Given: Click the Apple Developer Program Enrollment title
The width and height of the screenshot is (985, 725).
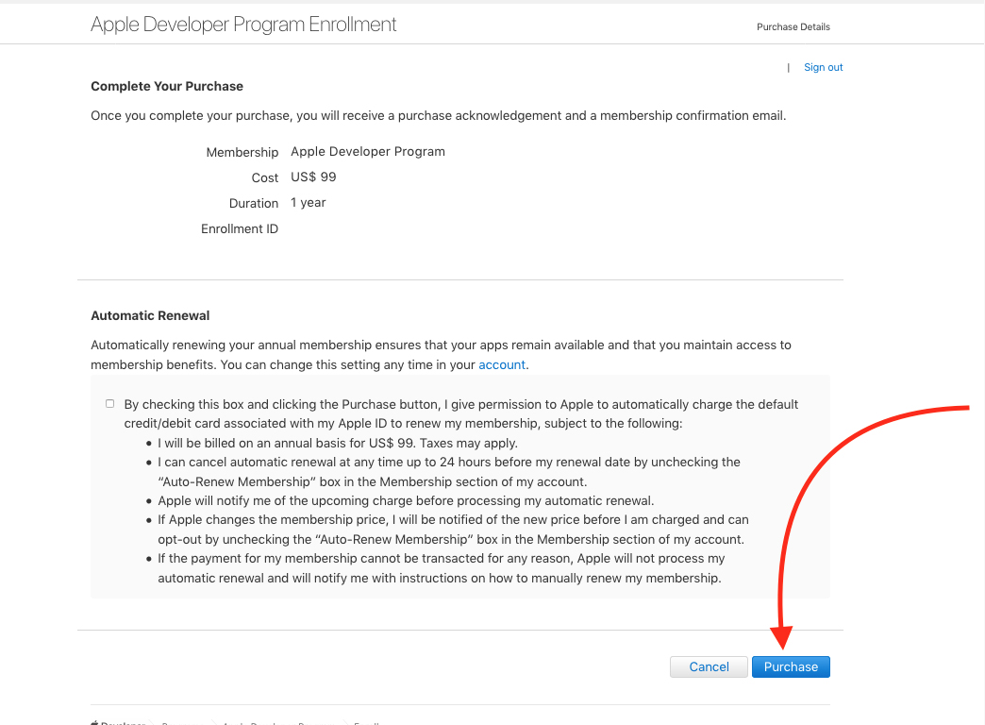Looking at the screenshot, I should (243, 25).
